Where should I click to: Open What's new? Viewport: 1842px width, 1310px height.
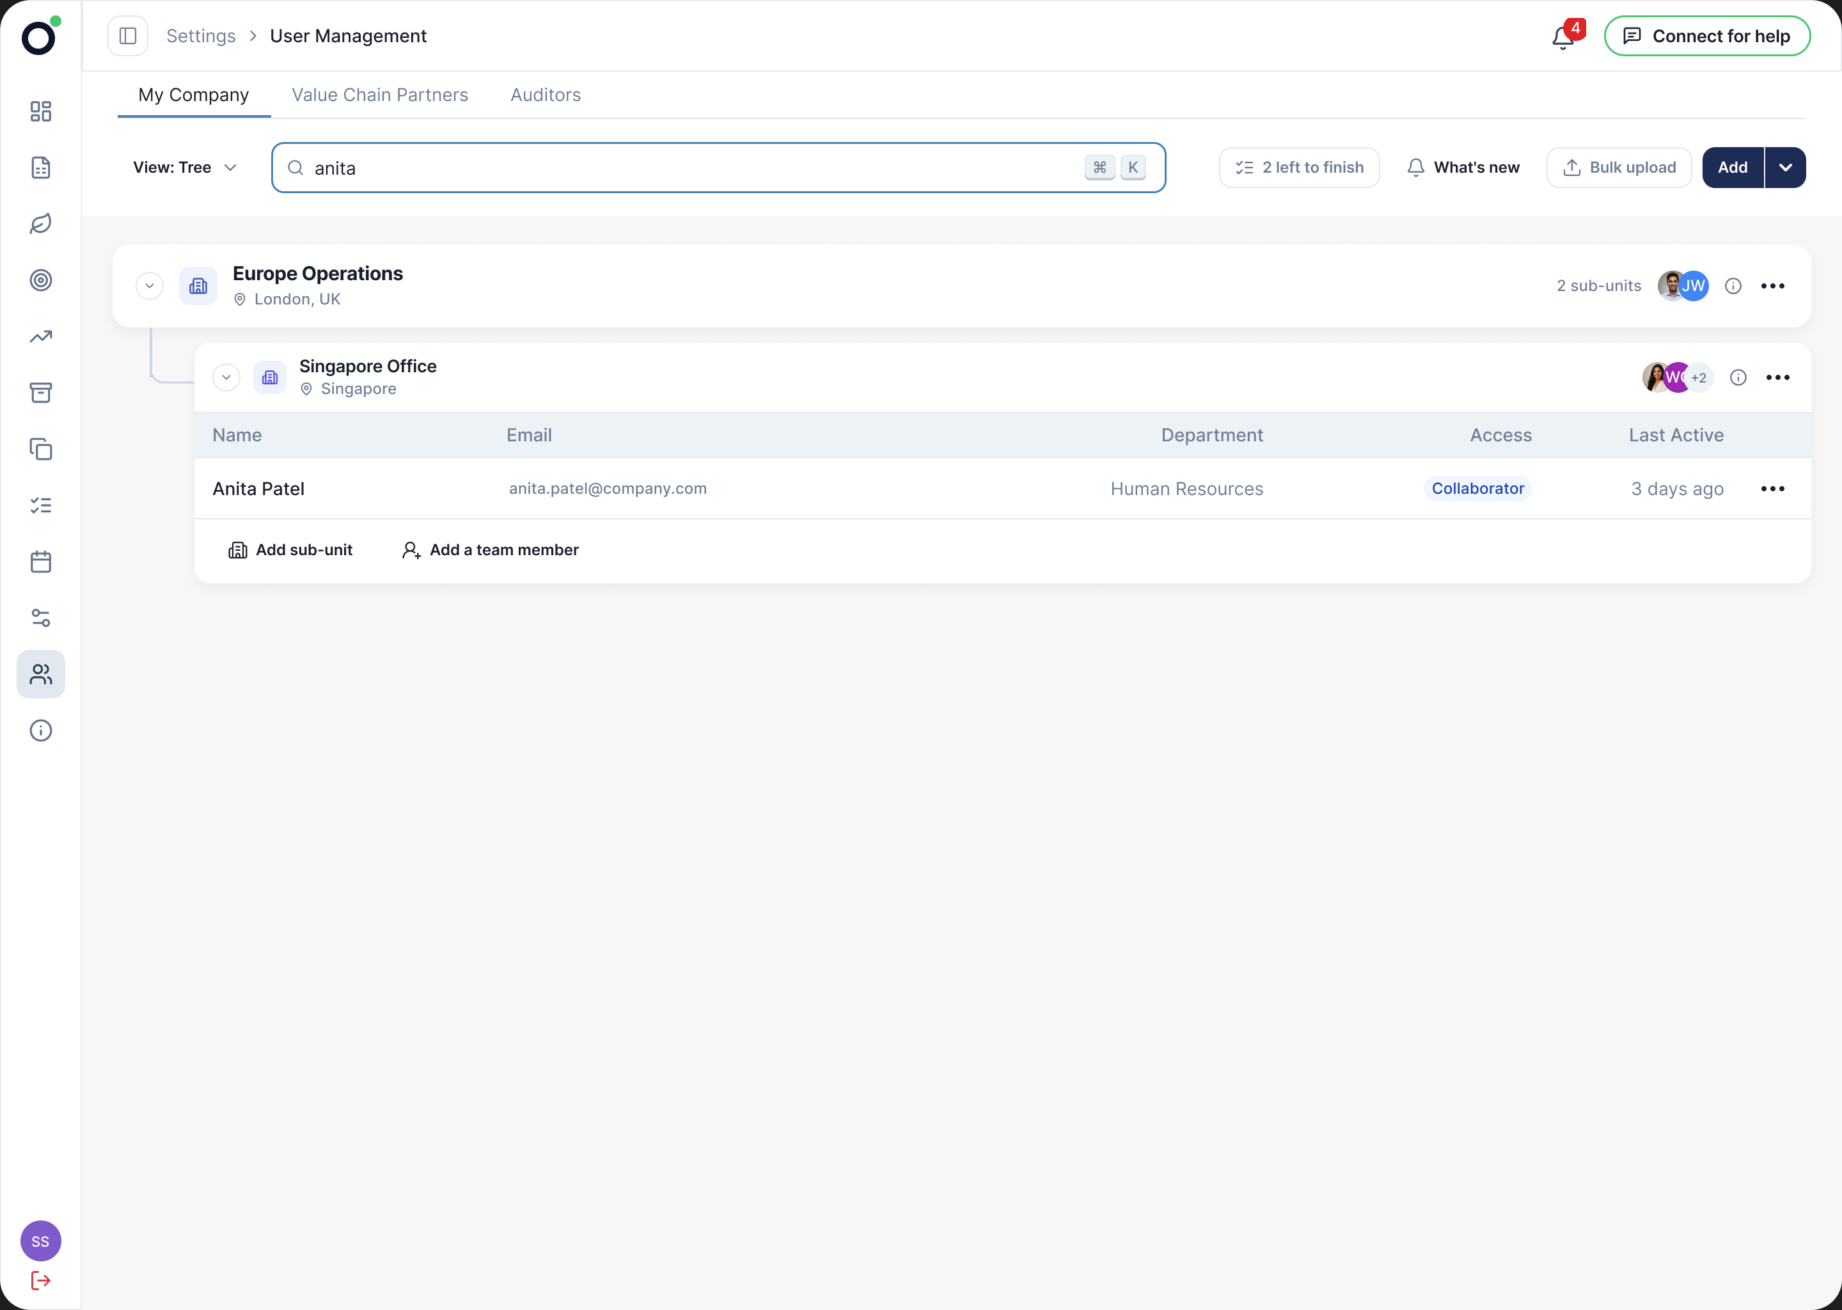1463,168
